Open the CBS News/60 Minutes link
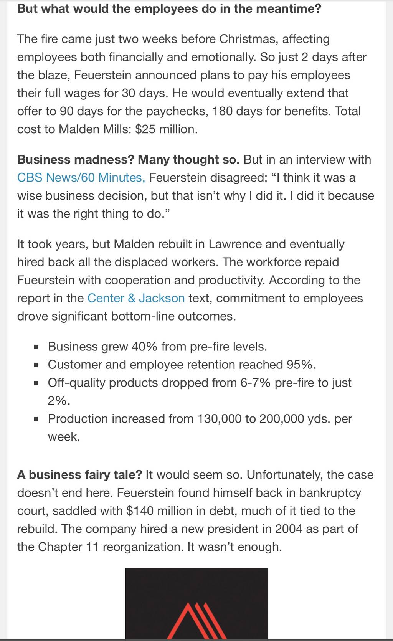This screenshot has width=393, height=641. (x=81, y=178)
